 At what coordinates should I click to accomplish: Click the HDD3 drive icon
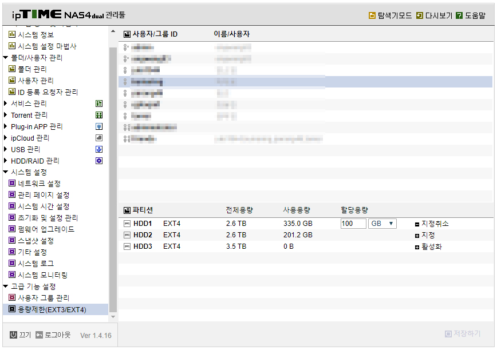coord(127,246)
